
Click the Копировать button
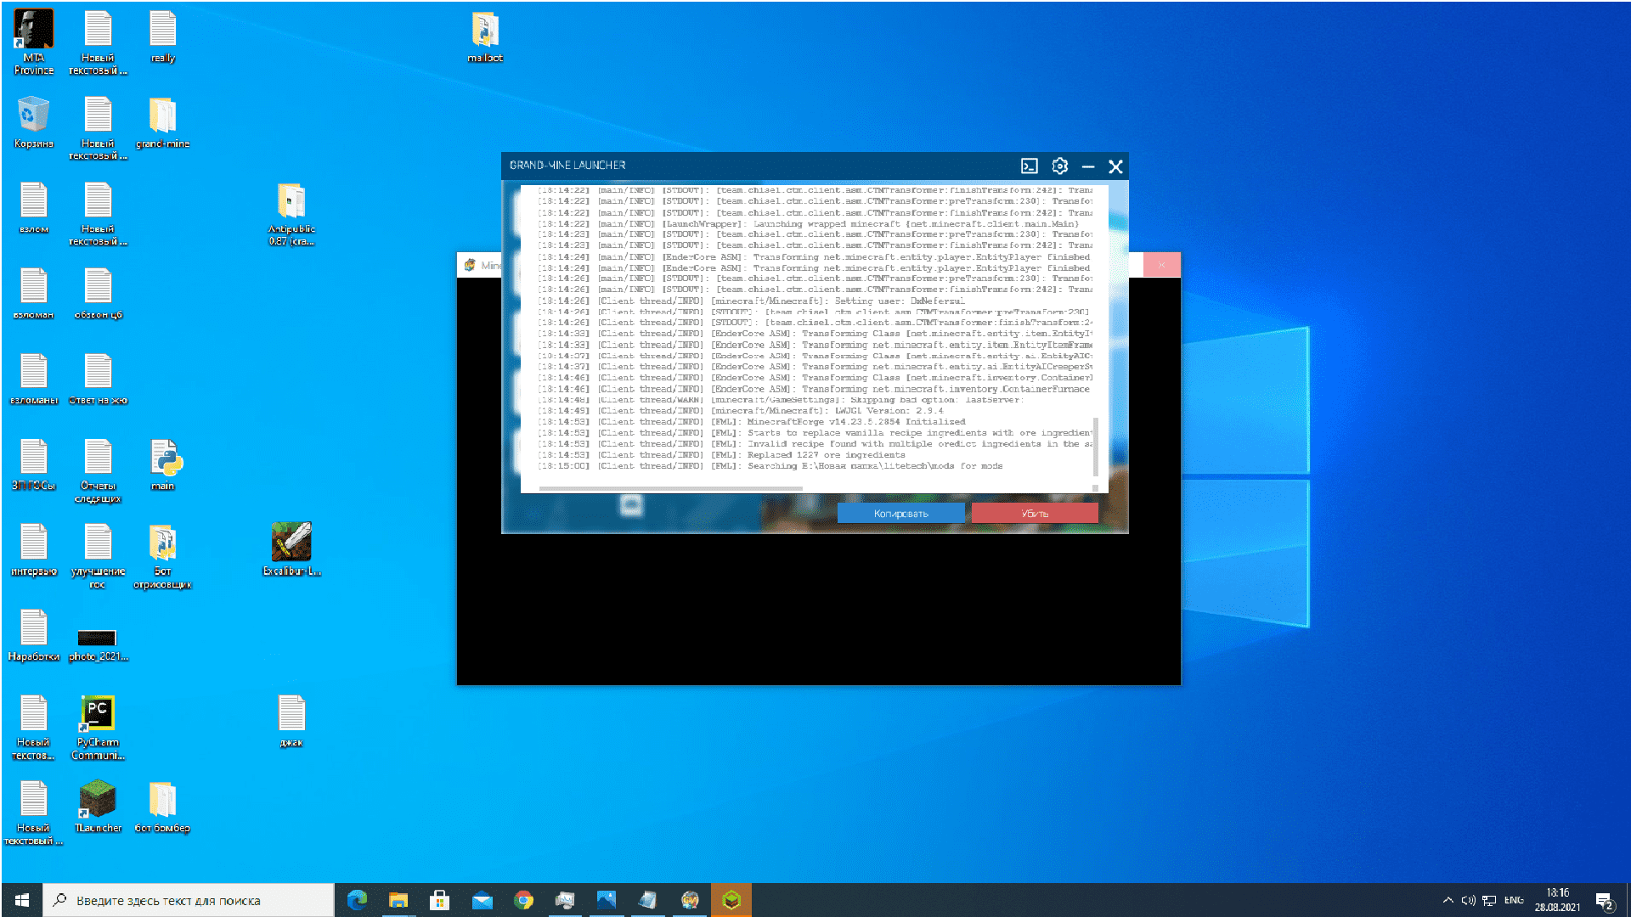(901, 514)
